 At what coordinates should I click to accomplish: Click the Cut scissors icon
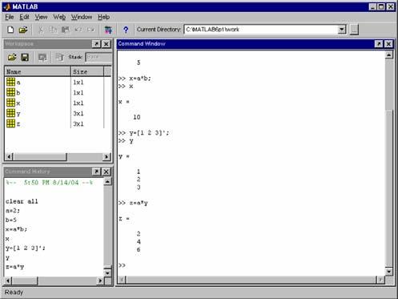41,30
